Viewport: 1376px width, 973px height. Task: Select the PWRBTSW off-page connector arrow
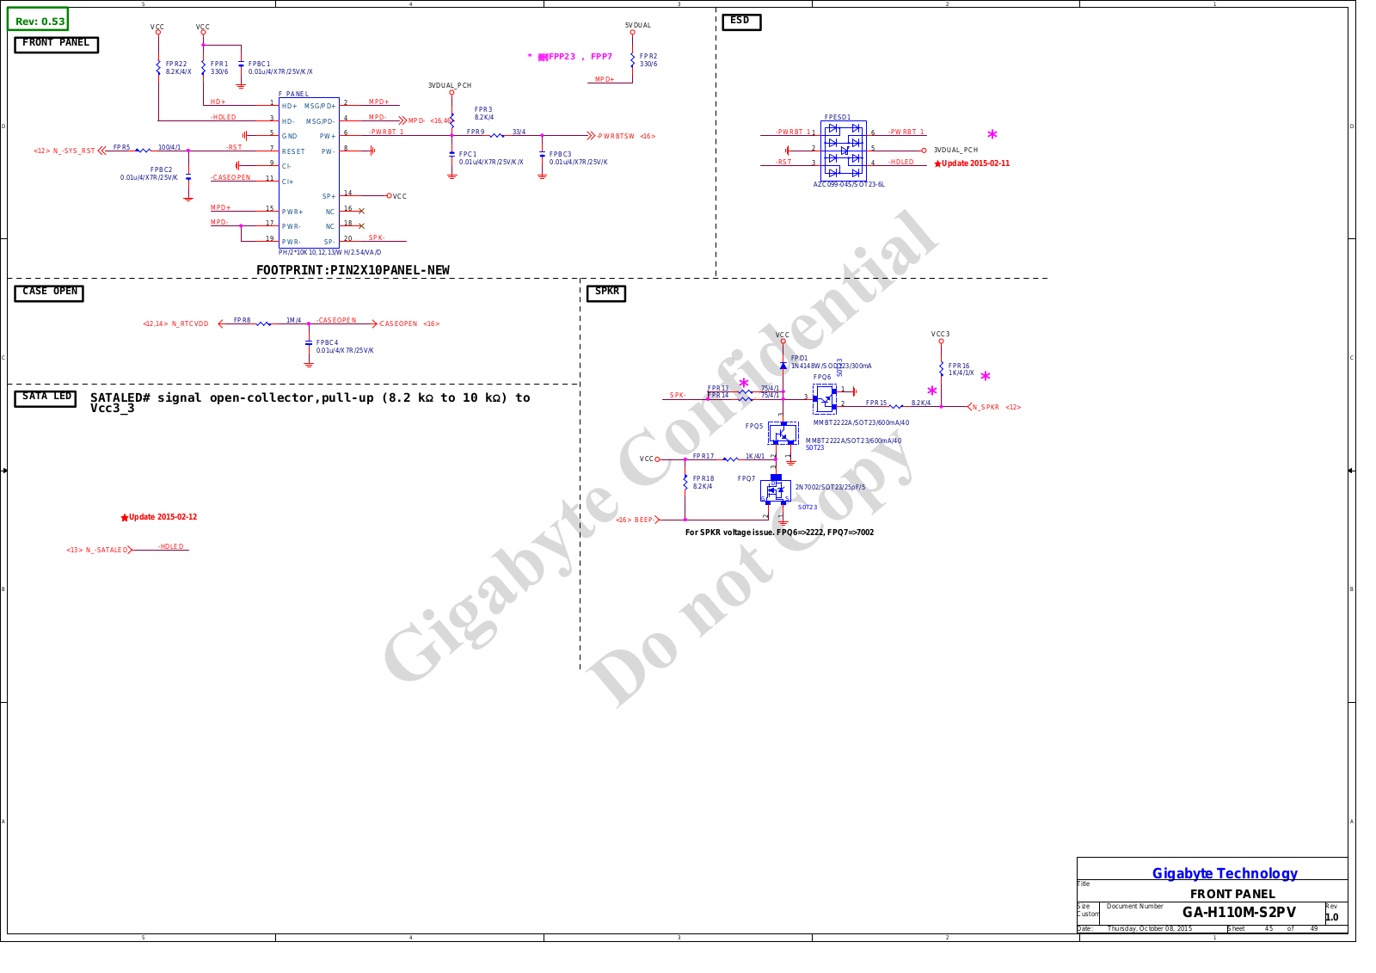click(x=591, y=136)
